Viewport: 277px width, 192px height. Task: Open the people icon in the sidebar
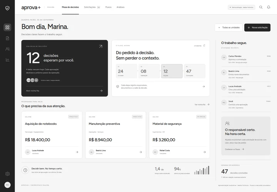pos(7,49)
